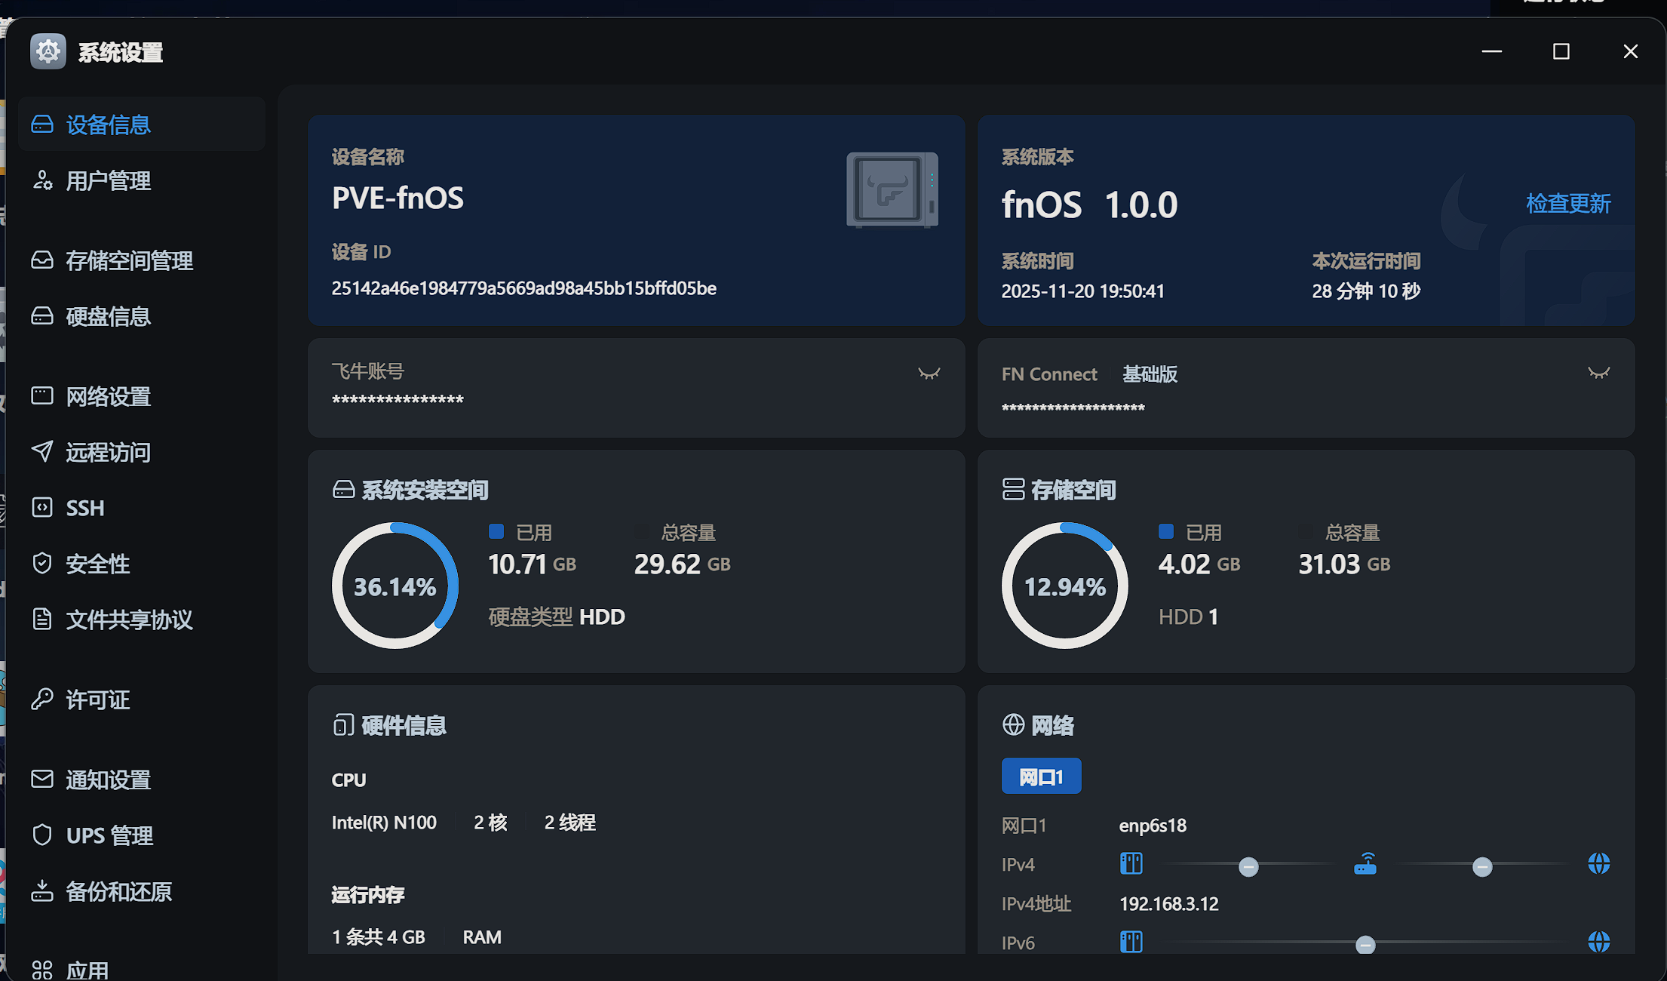This screenshot has width=1667, height=981.
Task: Click the device ID string
Action: point(523,288)
